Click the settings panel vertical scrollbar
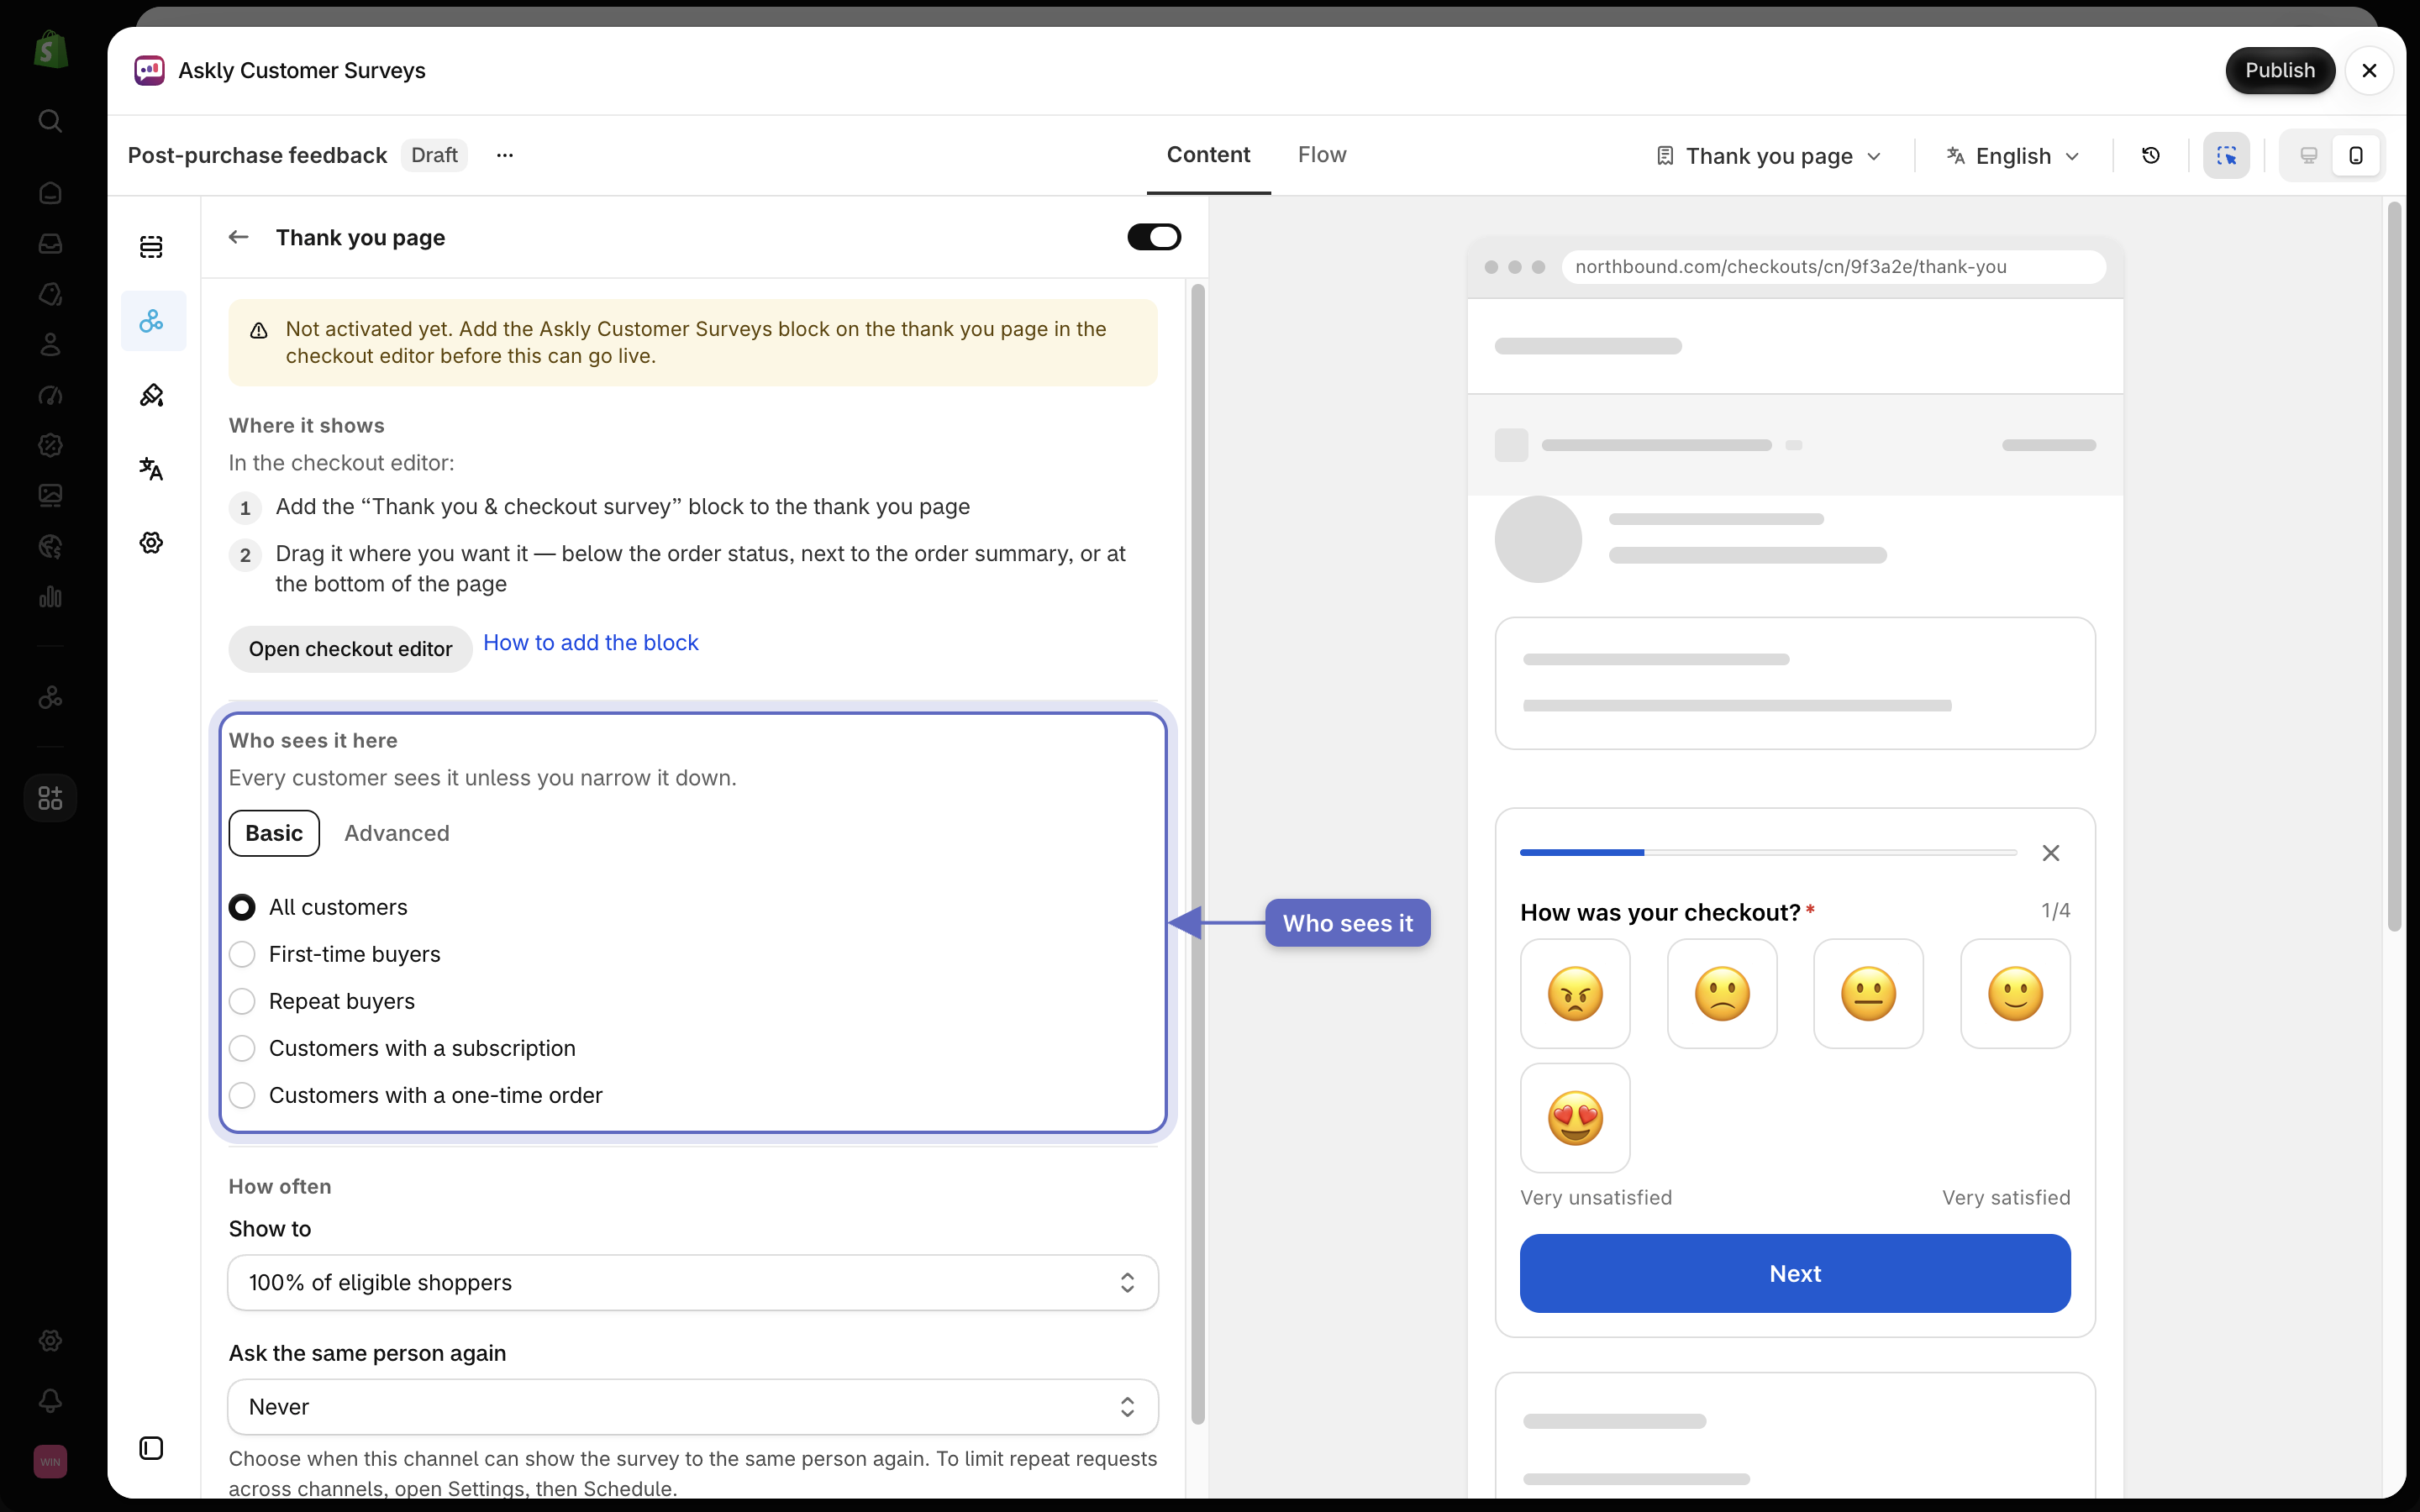2420x1512 pixels. tap(1198, 854)
